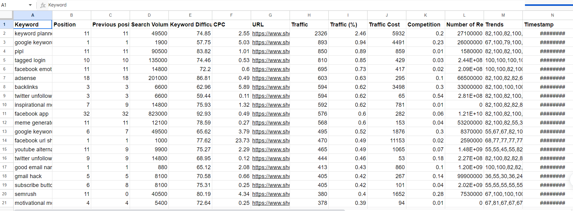Select column K header

pos(425,15)
